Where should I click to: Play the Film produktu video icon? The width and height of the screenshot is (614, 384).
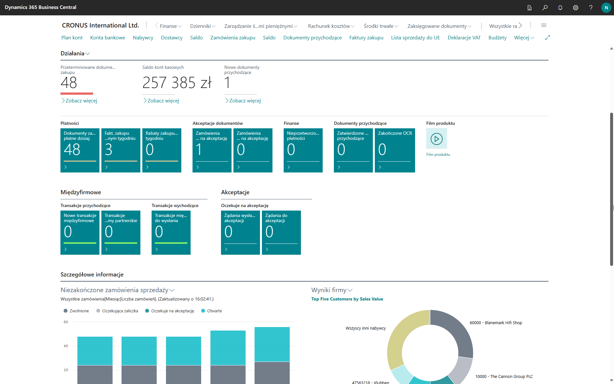(437, 139)
